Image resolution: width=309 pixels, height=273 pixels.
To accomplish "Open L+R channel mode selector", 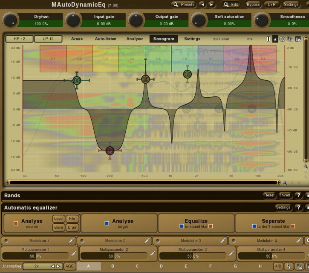I will pos(272,5).
